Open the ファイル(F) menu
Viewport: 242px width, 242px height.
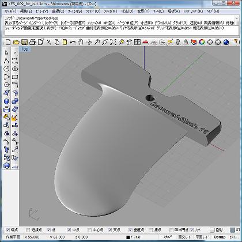10,12
